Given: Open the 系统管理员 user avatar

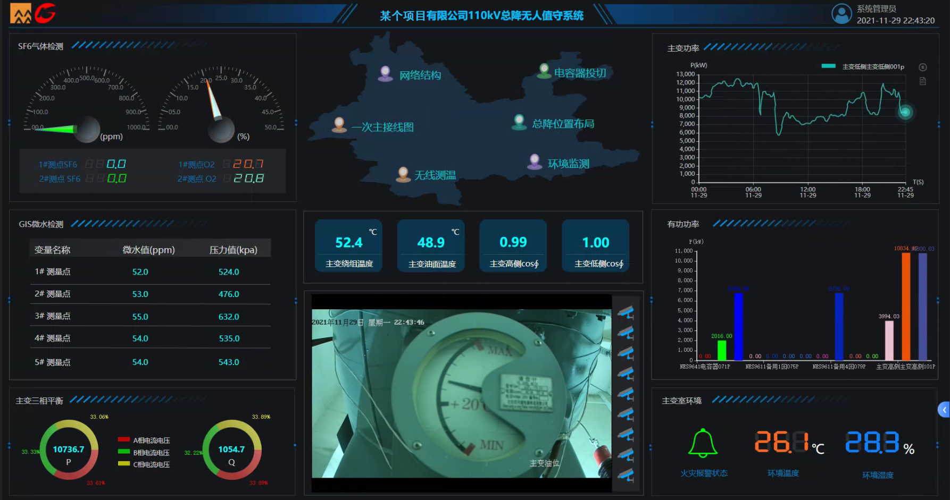Looking at the screenshot, I should (x=841, y=14).
